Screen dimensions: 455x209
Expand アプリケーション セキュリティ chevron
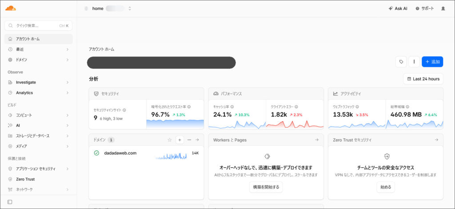pos(68,169)
